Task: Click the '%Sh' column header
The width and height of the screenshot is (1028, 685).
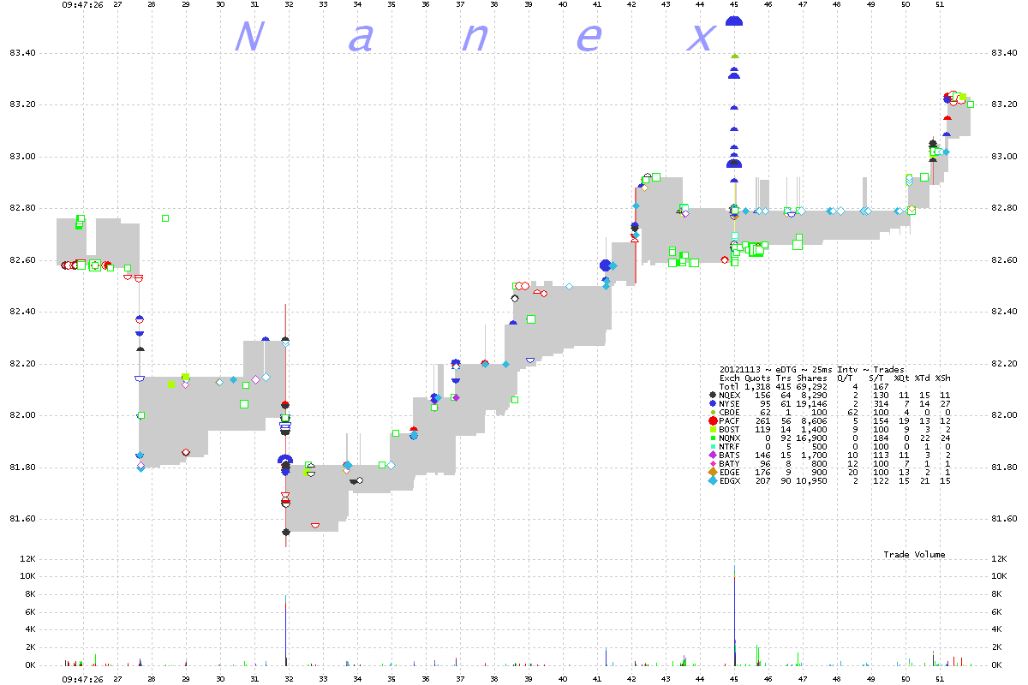Action: (x=943, y=378)
